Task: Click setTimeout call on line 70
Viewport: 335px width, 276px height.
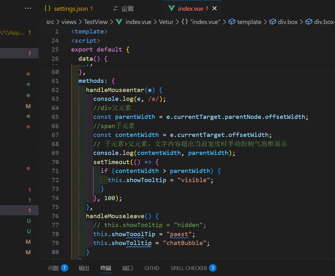Action: point(111,162)
